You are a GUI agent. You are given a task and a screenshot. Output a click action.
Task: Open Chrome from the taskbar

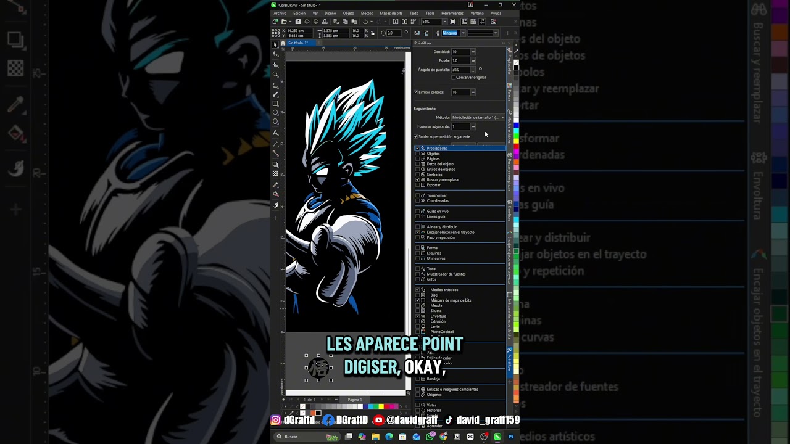tap(443, 437)
